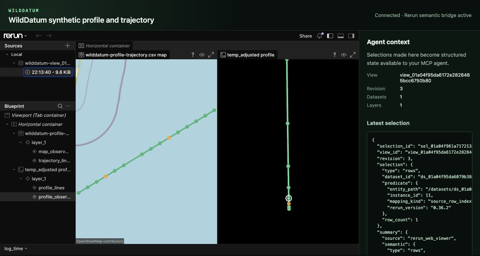Click the map view icon beside wilddatum-profile-...
The height and width of the screenshot is (256, 480).
21,133
